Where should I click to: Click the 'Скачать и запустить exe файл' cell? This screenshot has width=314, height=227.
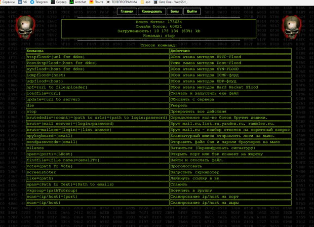[230, 93]
